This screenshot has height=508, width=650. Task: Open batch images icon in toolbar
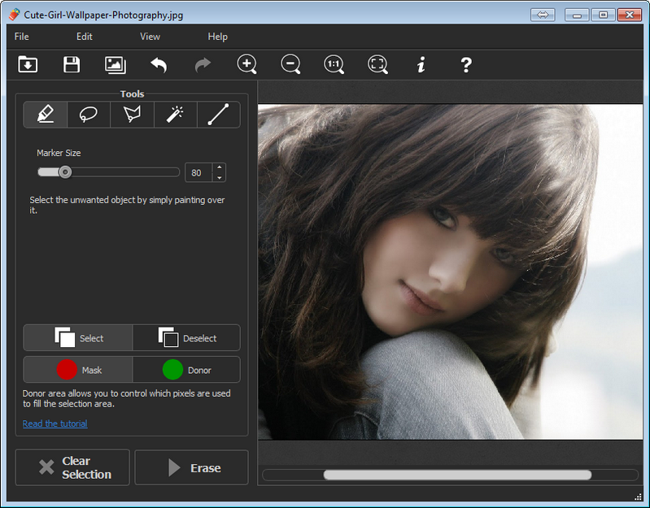point(116,65)
